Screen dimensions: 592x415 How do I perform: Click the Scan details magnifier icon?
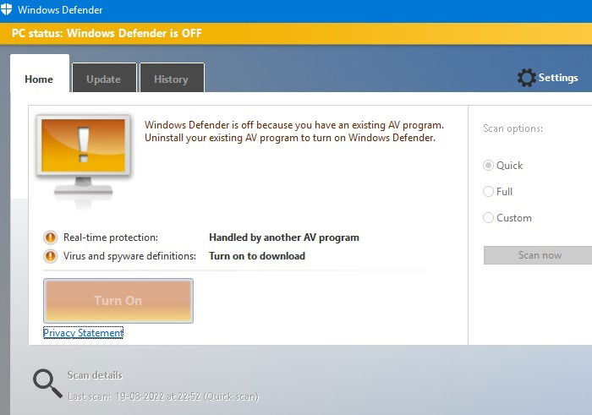[47, 384]
